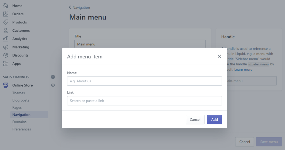Image resolution: width=285 pixels, height=150 pixels.
Task: Open Themes under Online Store
Action: [18, 93]
